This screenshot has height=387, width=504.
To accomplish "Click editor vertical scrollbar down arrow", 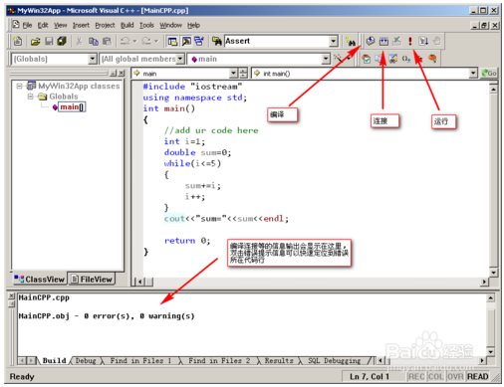I will pos(493,273).
